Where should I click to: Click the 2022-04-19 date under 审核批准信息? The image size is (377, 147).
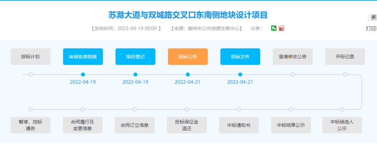pyautogui.click(x=83, y=82)
